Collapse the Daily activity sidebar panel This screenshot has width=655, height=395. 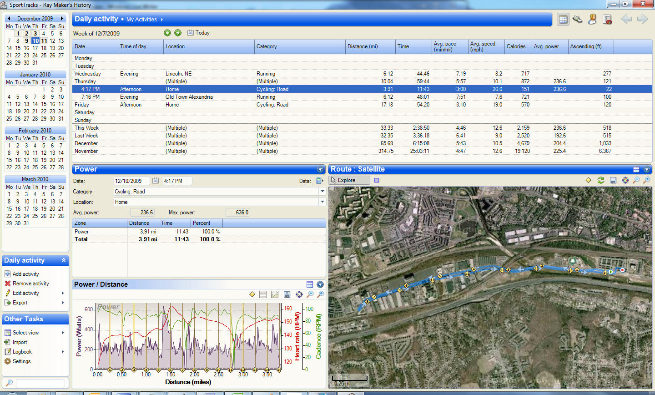64,260
